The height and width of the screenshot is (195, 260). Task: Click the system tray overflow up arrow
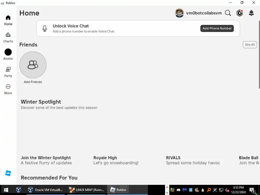coord(167,187)
